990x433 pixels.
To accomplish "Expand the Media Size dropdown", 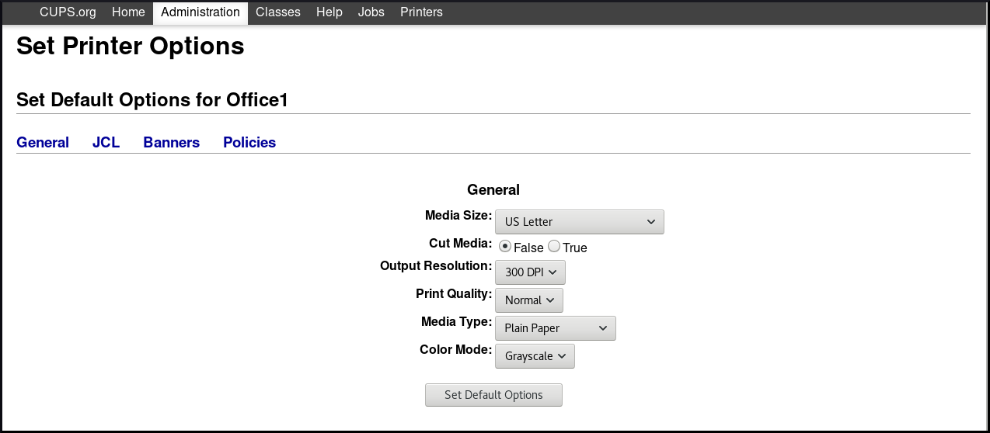I will [x=579, y=222].
